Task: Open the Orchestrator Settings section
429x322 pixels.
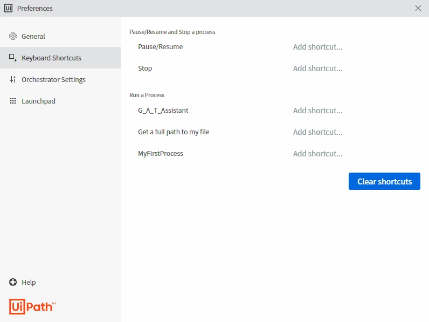Action: click(x=60, y=79)
